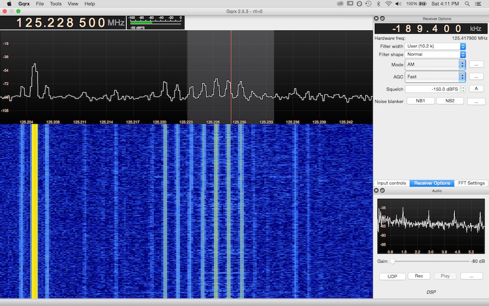Click the audio Gain slider handle
The height and width of the screenshot is (306, 489).
[392, 261]
